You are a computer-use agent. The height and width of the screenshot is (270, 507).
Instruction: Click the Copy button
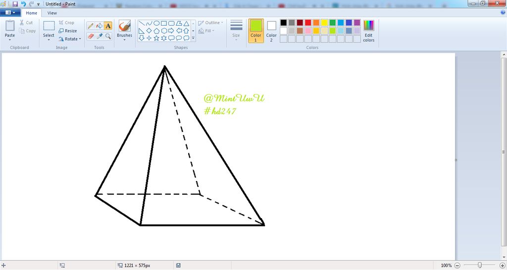point(27,31)
